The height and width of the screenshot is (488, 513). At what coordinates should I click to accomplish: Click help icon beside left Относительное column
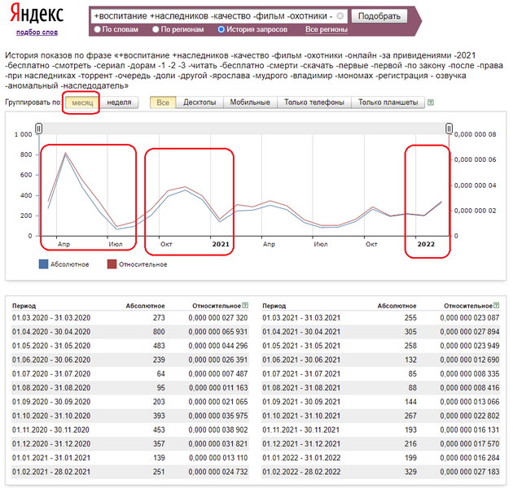pyautogui.click(x=245, y=305)
